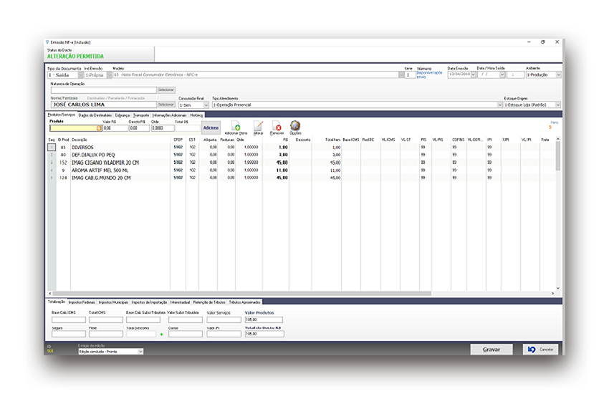Click the Adicionar Item icon
The image size is (609, 394).
[236, 126]
